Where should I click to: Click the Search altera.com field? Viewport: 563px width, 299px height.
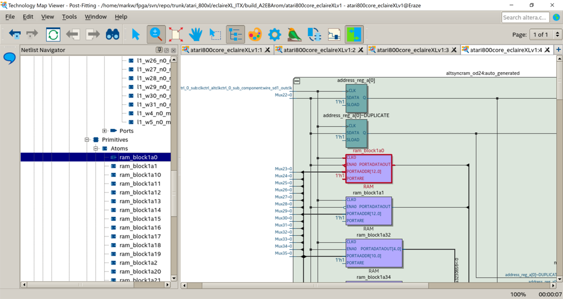525,17
